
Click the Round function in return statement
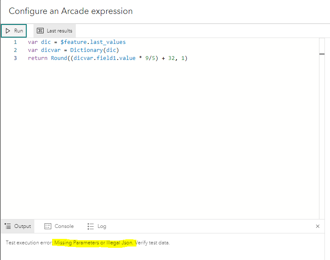point(59,58)
